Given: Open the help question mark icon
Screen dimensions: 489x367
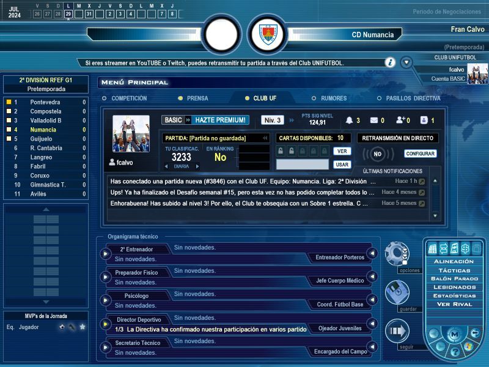Looking at the screenshot, I should click(x=455, y=352).
